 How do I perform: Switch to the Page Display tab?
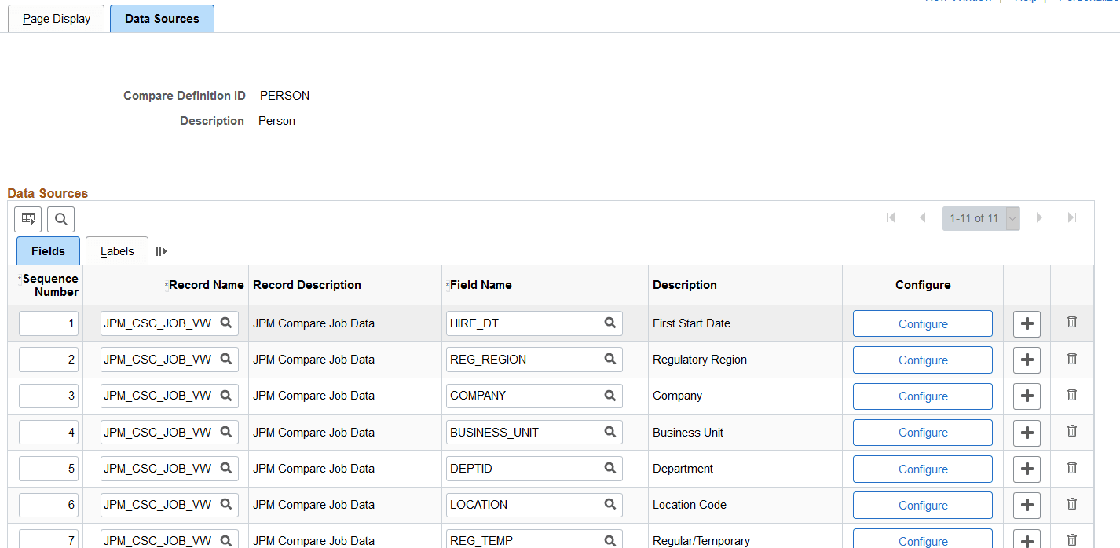[x=56, y=18]
